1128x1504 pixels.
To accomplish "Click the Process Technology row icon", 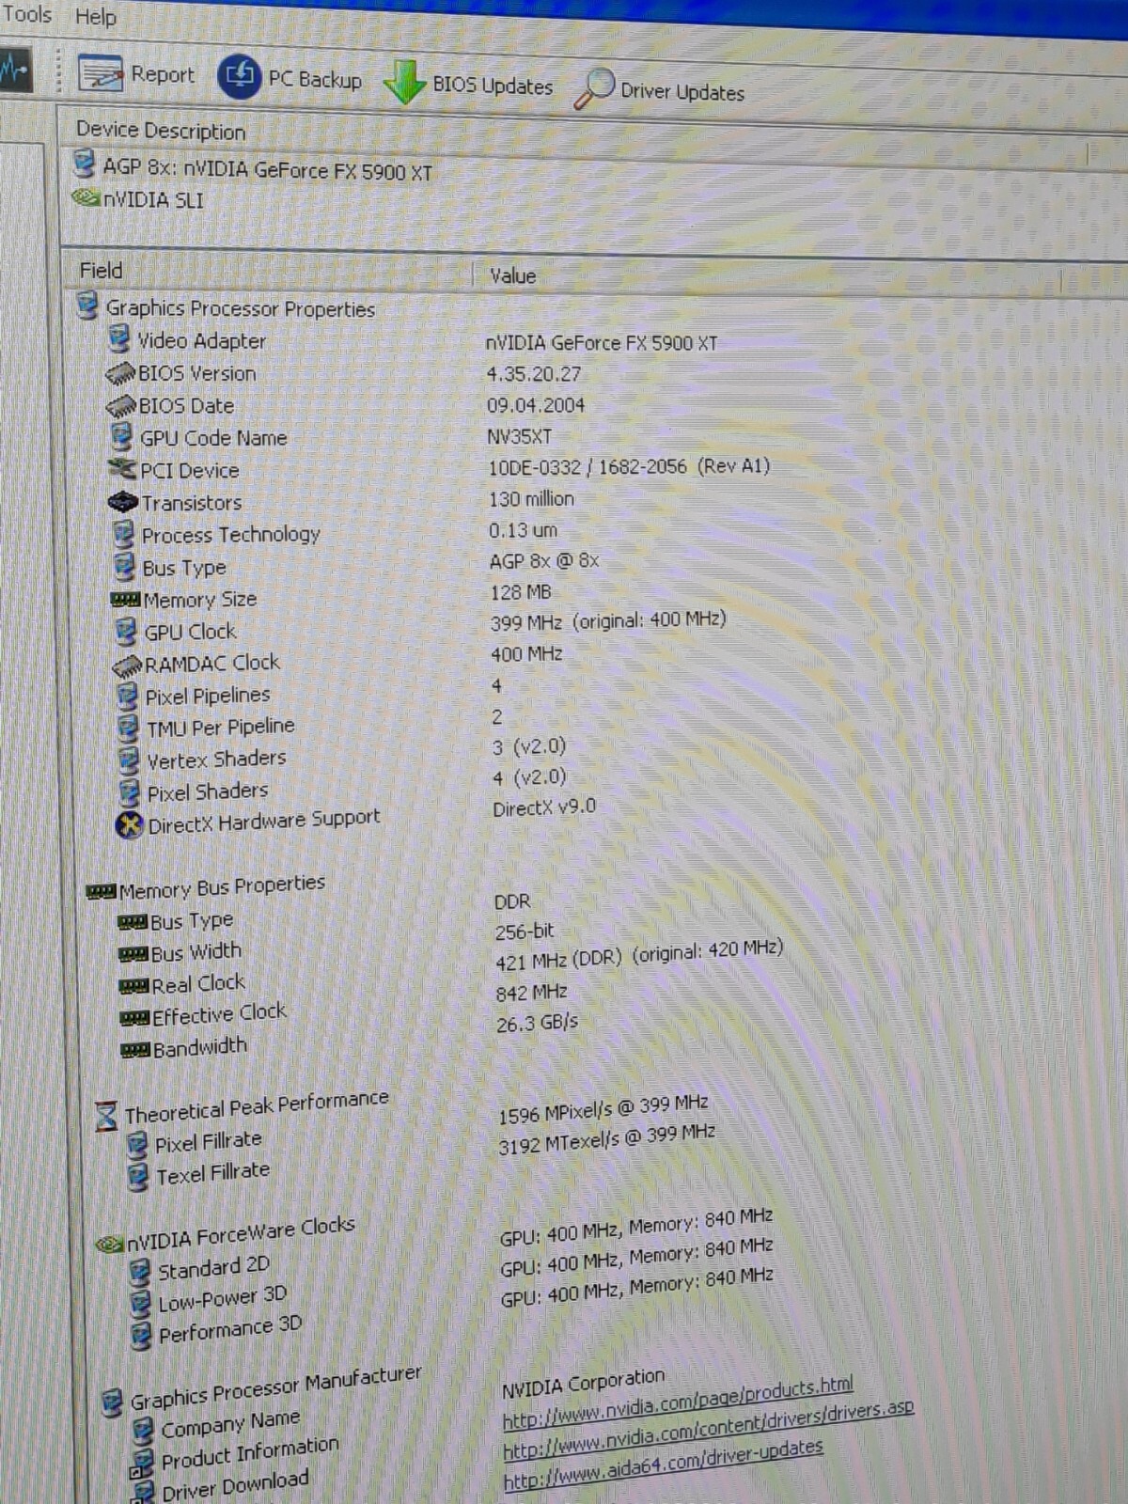I will click(124, 534).
